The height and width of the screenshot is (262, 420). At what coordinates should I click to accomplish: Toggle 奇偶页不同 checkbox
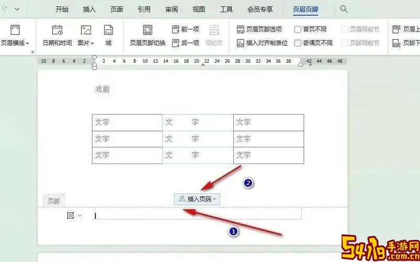coord(298,43)
